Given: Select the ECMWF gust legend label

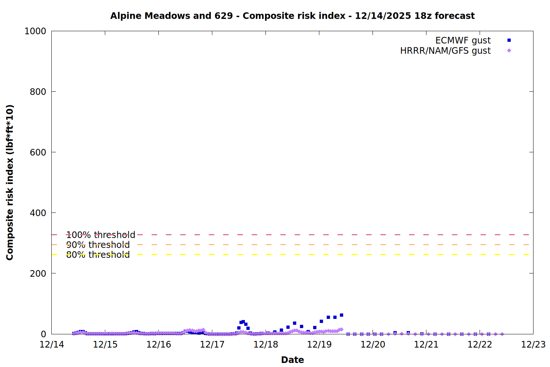Looking at the screenshot, I should 463,40.
